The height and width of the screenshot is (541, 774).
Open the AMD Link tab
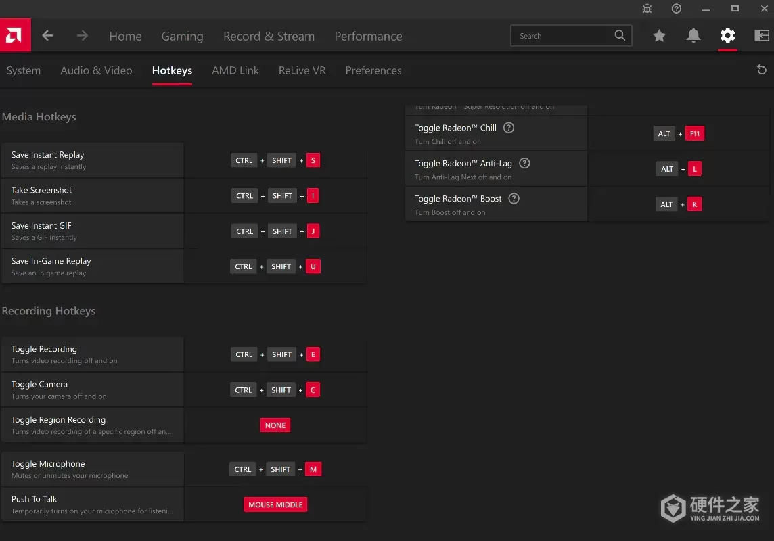(235, 70)
